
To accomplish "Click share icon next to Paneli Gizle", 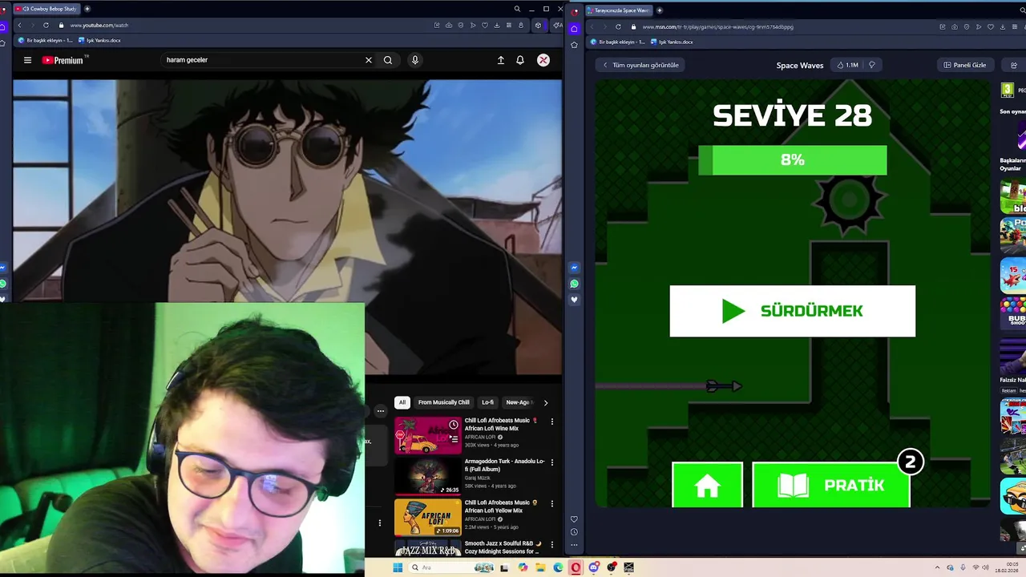I will pyautogui.click(x=1013, y=65).
